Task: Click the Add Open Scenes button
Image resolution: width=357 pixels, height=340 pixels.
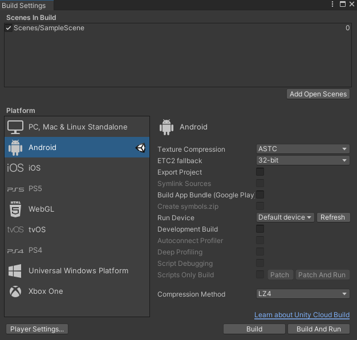Action: point(318,94)
